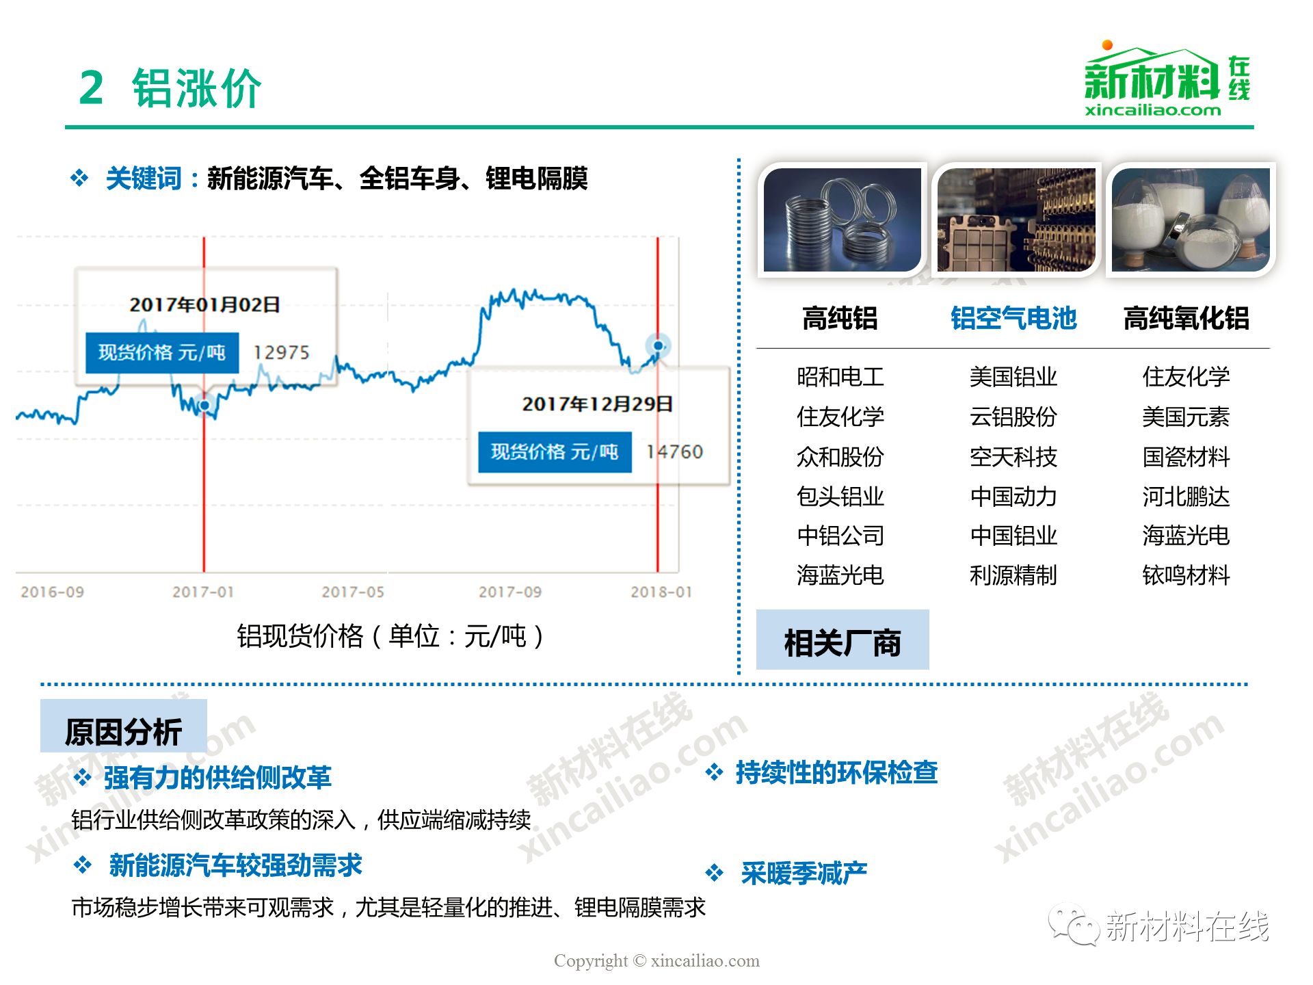Select the 高纯氧化铝 column heading

click(1186, 318)
